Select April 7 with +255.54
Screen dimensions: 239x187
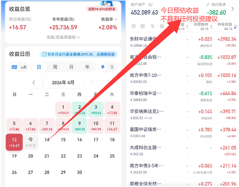[47, 126]
